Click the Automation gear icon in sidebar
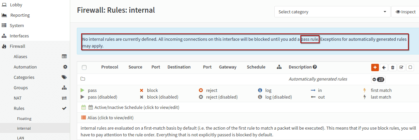This screenshot has height=140, width=419. (x=65, y=67)
